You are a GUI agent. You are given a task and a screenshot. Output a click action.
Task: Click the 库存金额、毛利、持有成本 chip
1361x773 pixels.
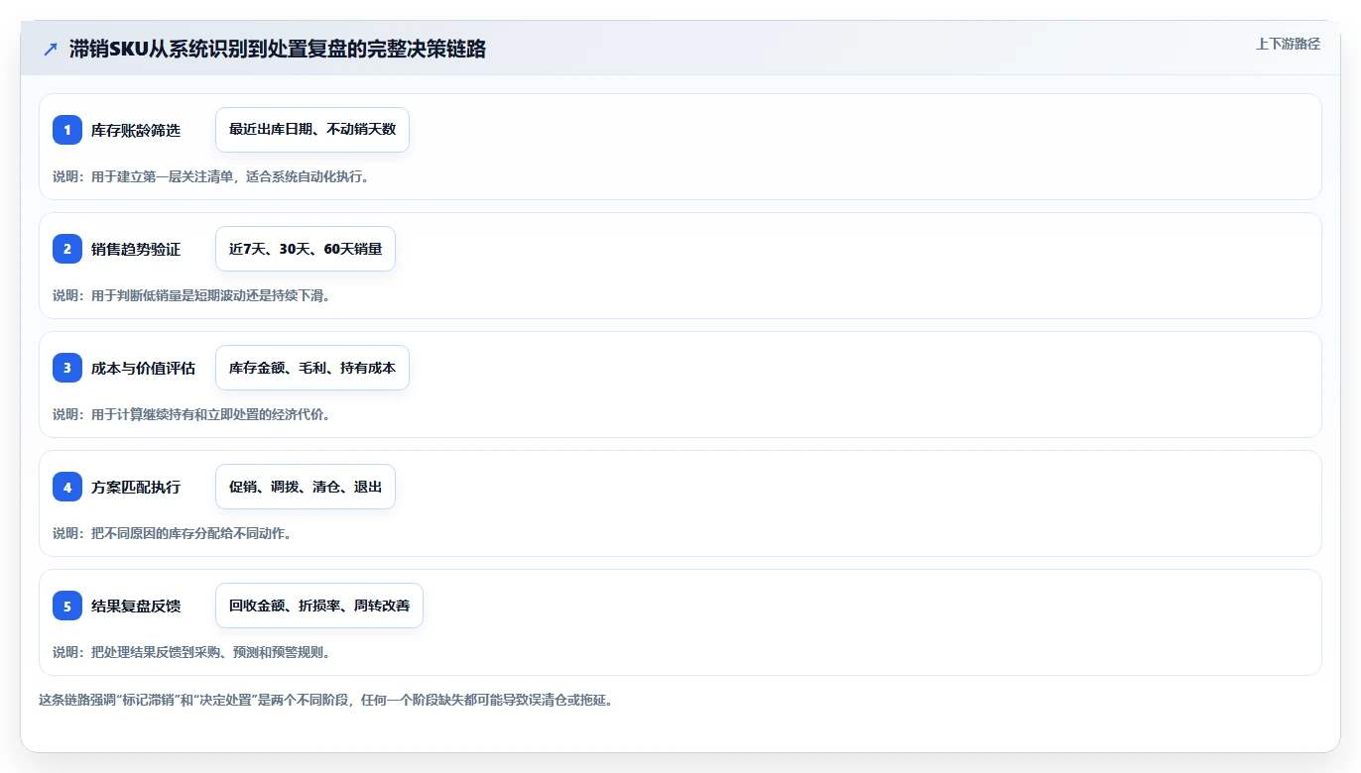[312, 368]
